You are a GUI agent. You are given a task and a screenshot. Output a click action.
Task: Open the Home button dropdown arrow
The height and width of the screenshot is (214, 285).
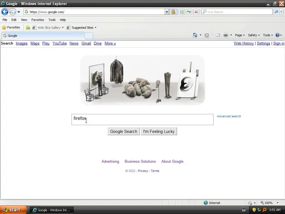[200, 35]
